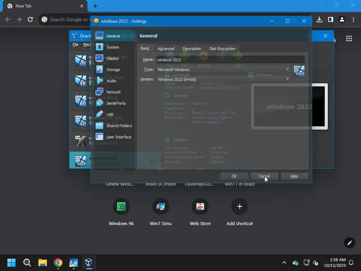The image size is (361, 271).
Task: Open Chrome downloads
Action: click(x=319, y=20)
